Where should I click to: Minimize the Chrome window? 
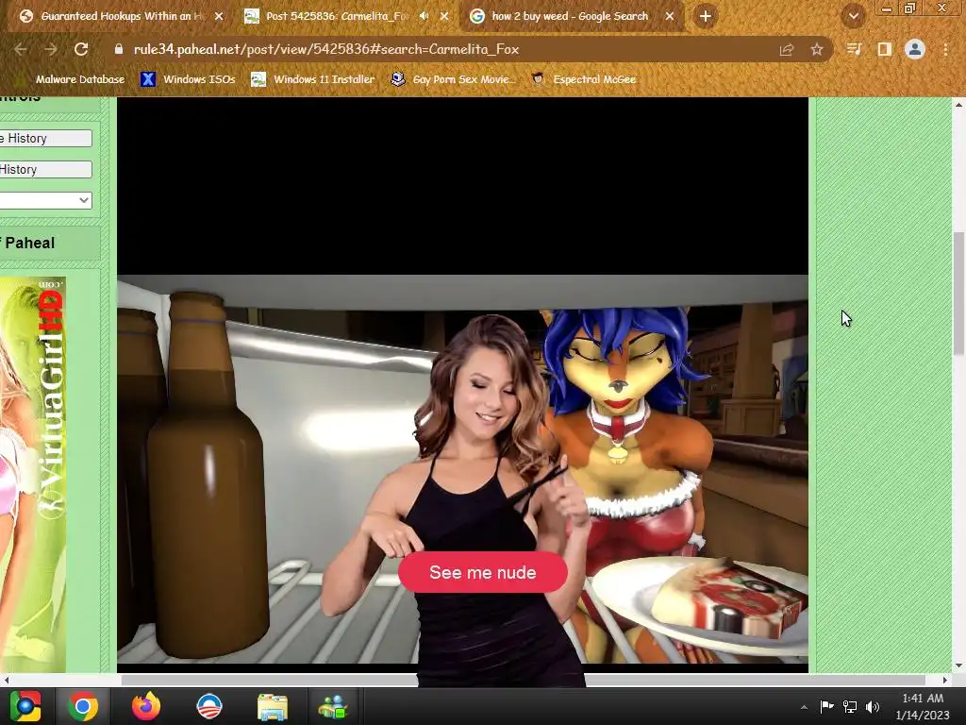887,8
